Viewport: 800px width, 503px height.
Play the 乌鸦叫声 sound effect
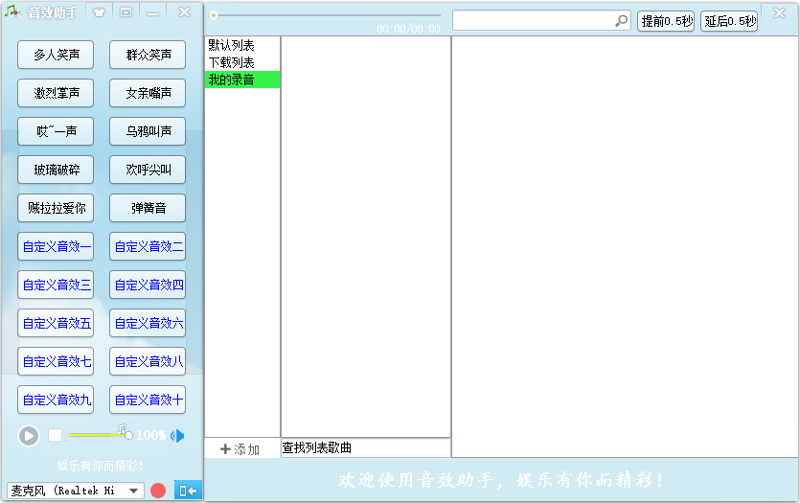[148, 131]
